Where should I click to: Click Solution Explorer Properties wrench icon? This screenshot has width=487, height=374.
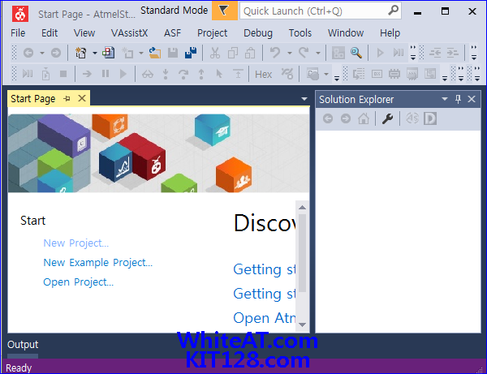pos(387,118)
